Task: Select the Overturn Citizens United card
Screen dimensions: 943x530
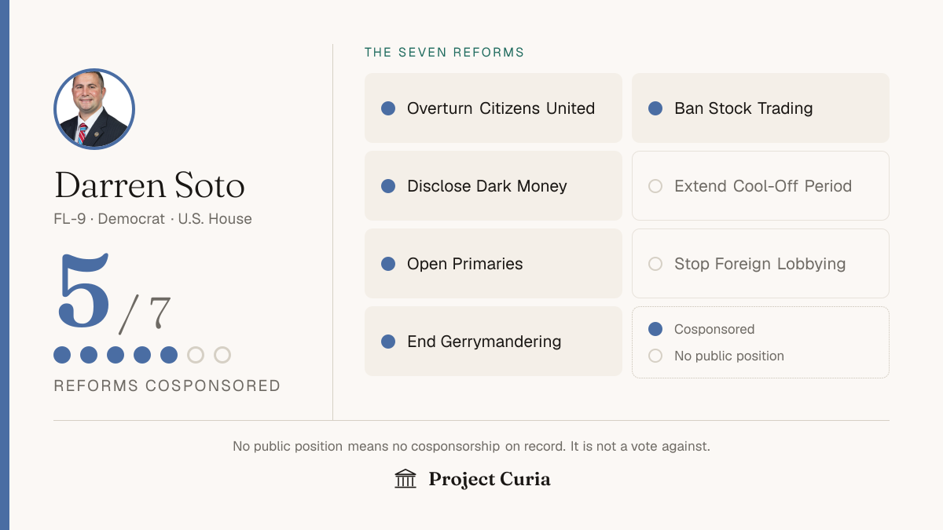Action: (x=494, y=108)
